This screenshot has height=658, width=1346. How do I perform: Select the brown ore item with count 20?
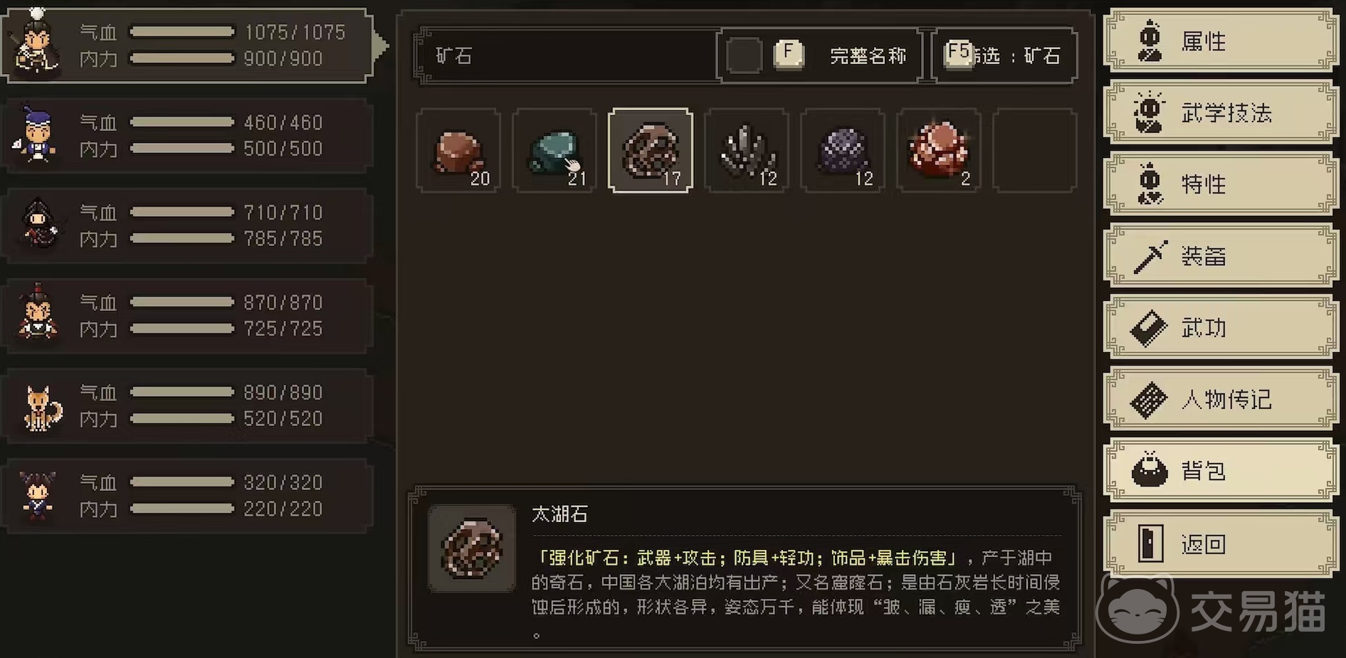click(458, 151)
